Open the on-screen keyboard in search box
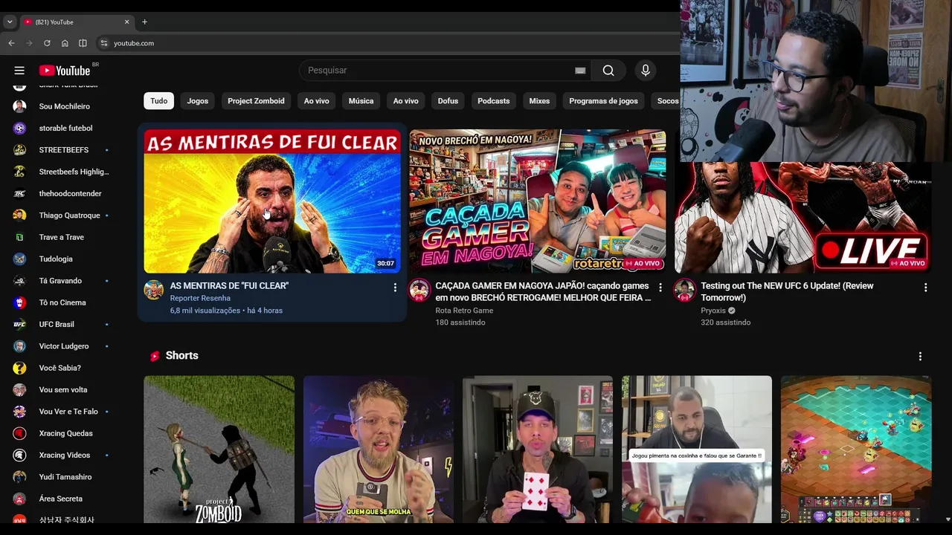Image resolution: width=952 pixels, height=535 pixels. (580, 71)
